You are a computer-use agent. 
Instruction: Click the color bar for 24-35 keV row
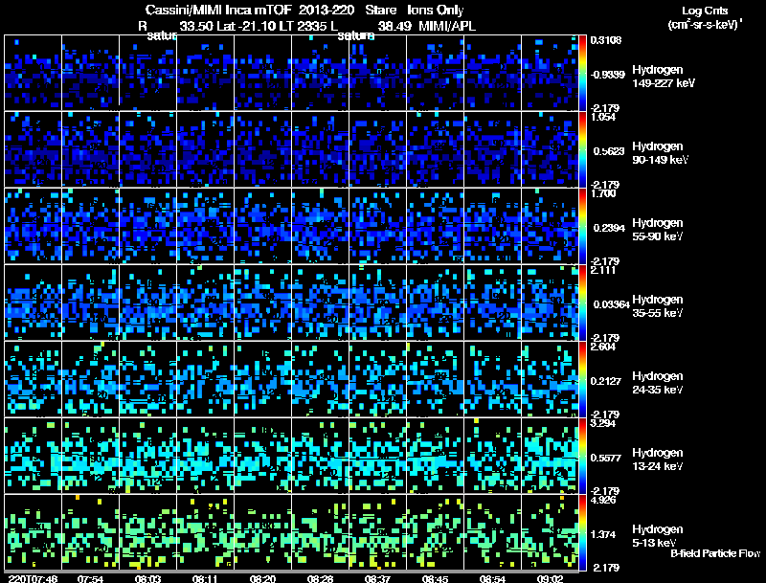(582, 379)
